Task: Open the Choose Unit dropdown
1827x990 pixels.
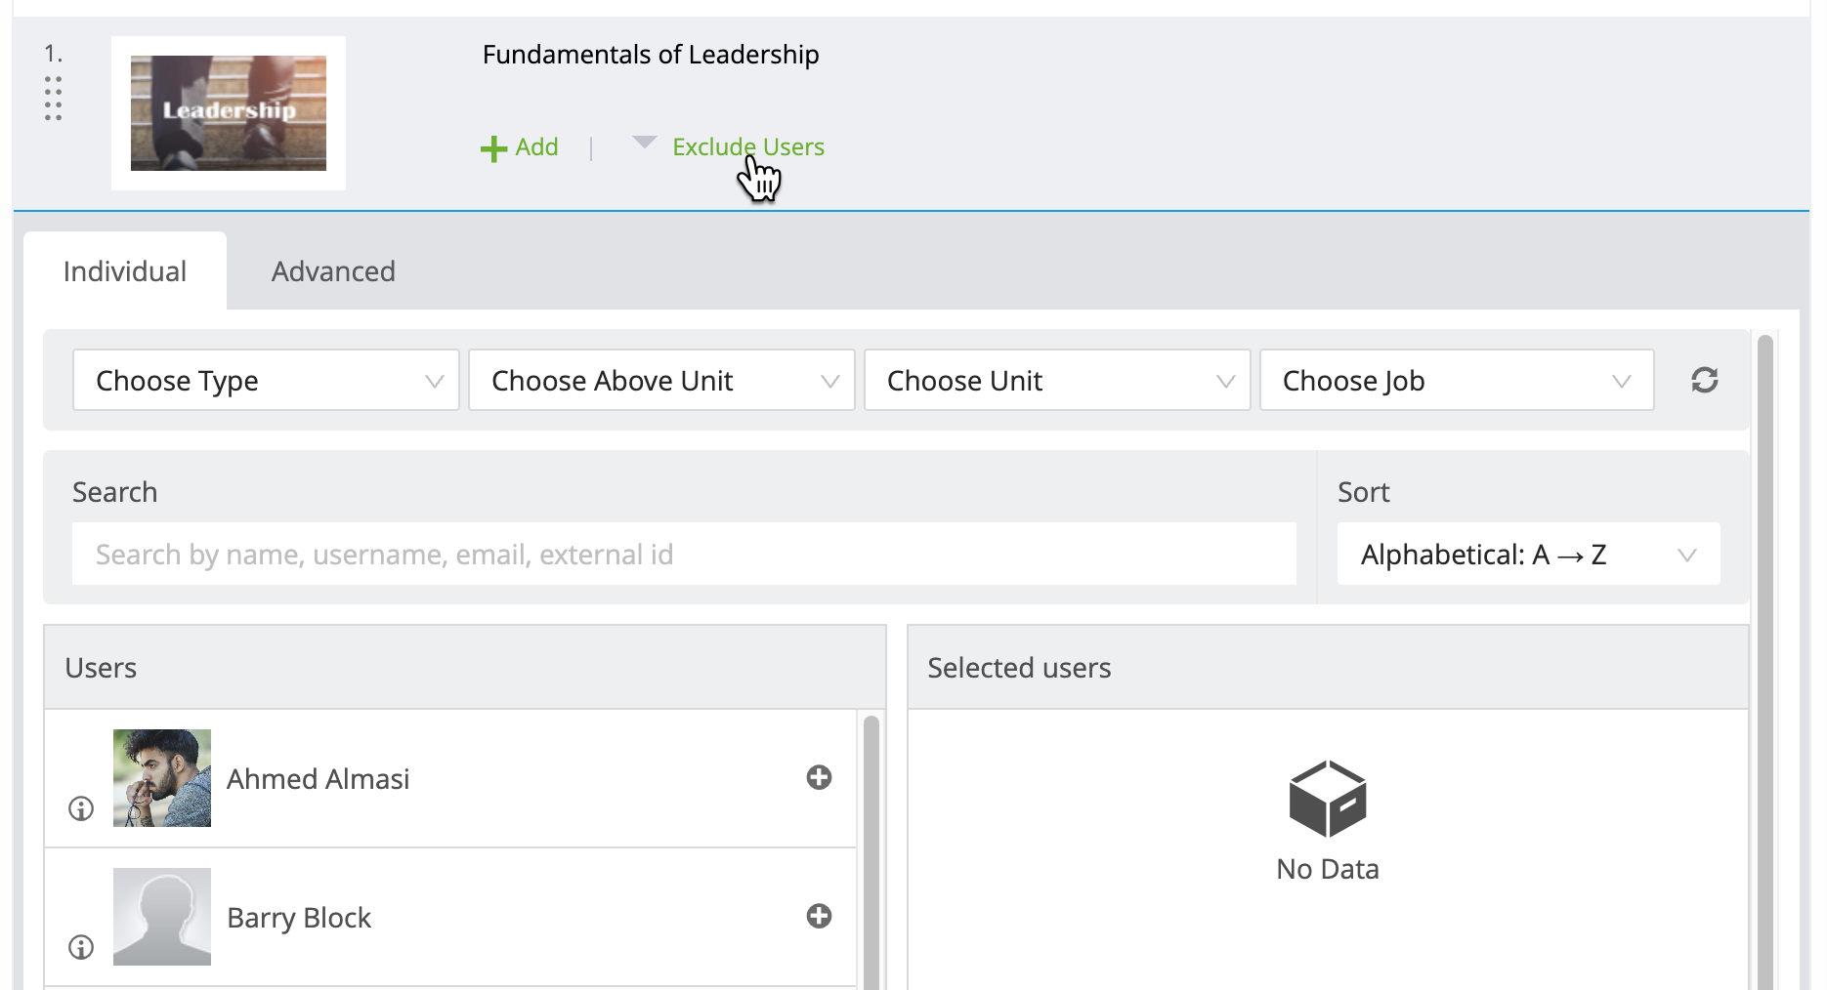Action: point(1056,380)
